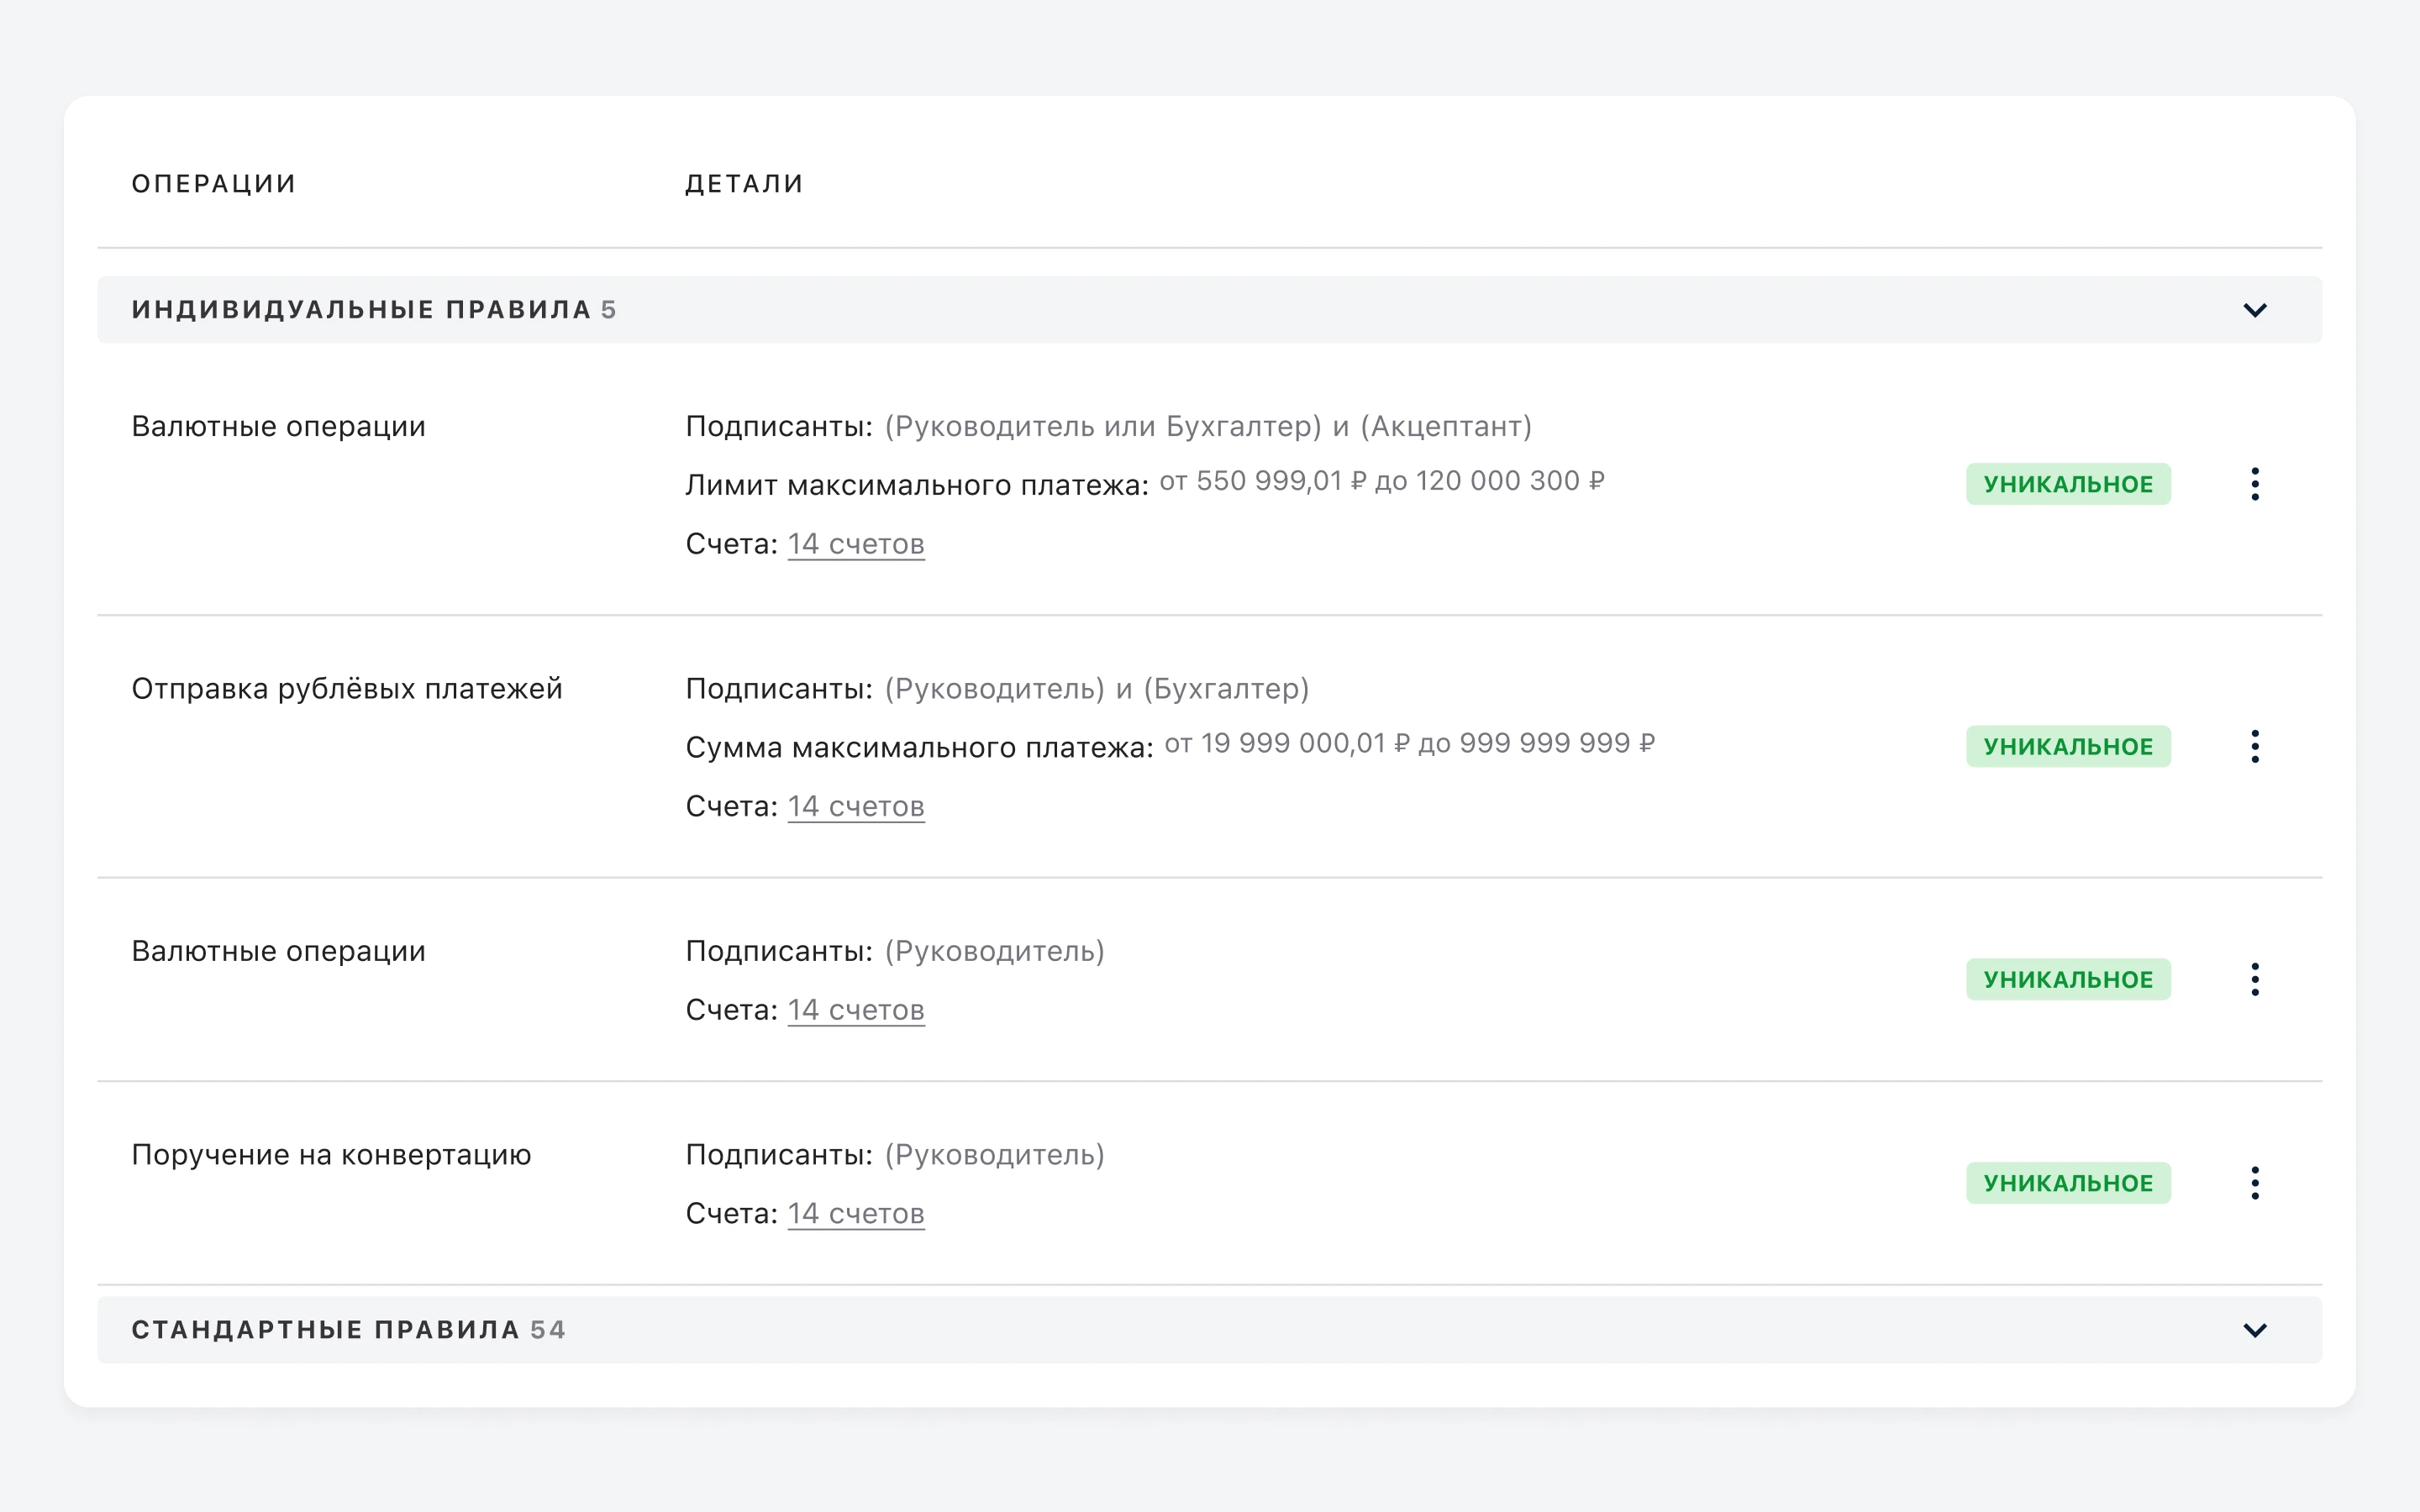This screenshot has width=2420, height=1512.
Task: Click the Операции column header
Action: pyautogui.click(x=214, y=184)
